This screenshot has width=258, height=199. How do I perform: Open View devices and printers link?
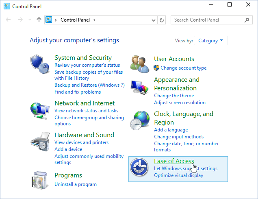tap(81, 142)
